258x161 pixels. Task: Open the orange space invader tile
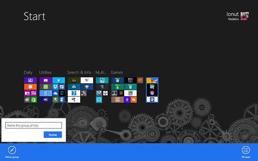140,80
